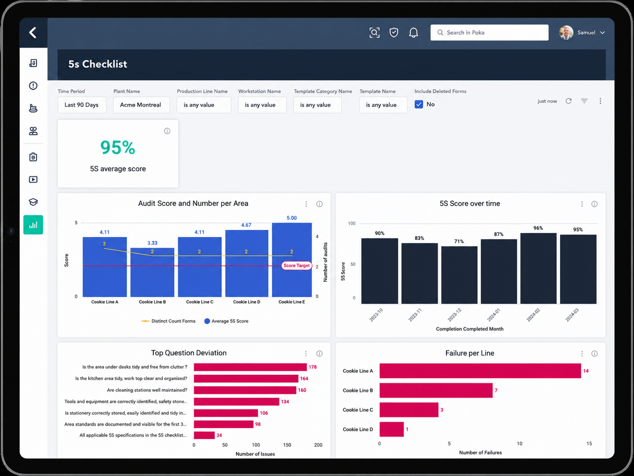Open the dashboard three-dot options menu
The height and width of the screenshot is (476, 634).
click(x=600, y=101)
